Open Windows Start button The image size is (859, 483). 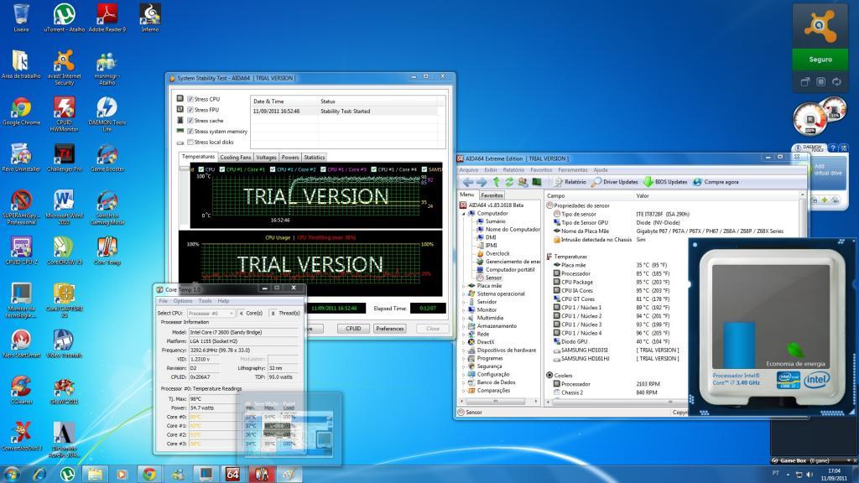click(12, 474)
